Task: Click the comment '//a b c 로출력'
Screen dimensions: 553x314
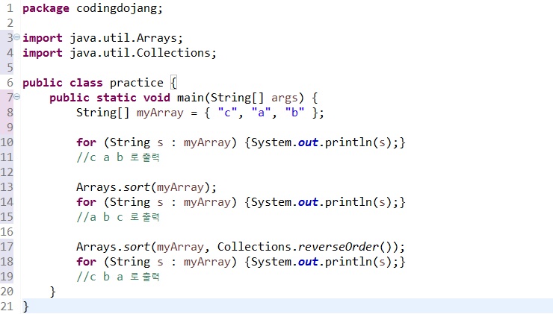Action: pos(118,217)
